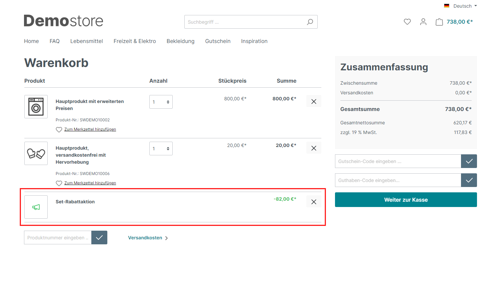504x281 pixels.
Task: Open quantity dropdown for the mittens product
Action: coord(161,149)
